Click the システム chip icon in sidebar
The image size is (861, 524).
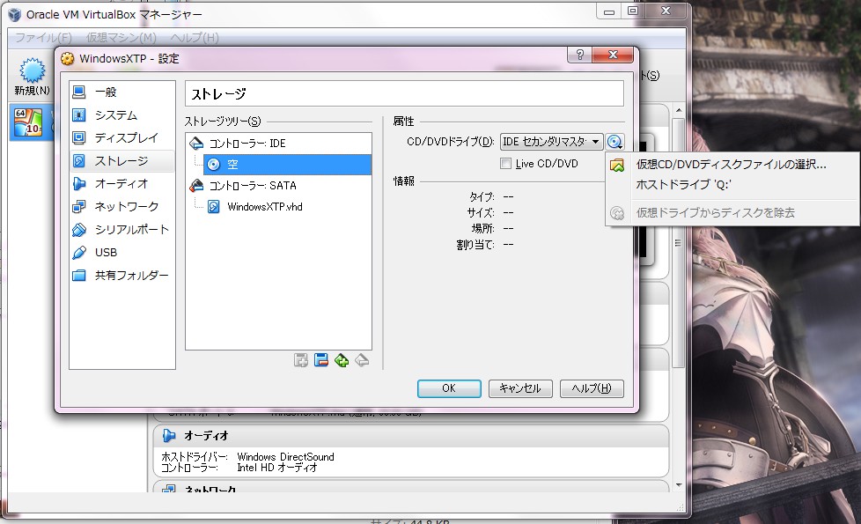tap(79, 114)
